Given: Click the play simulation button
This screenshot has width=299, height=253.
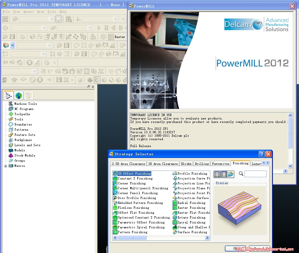Looking at the screenshot, I should (x=99, y=28).
